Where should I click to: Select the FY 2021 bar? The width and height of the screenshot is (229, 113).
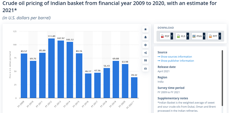coord(134,88)
